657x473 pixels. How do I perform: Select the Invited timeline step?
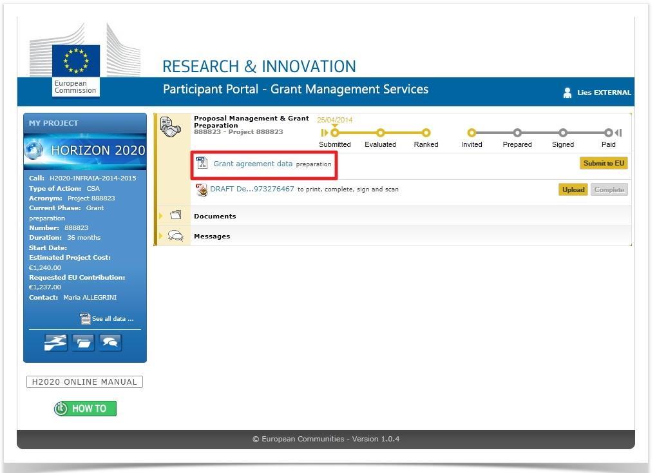point(471,133)
